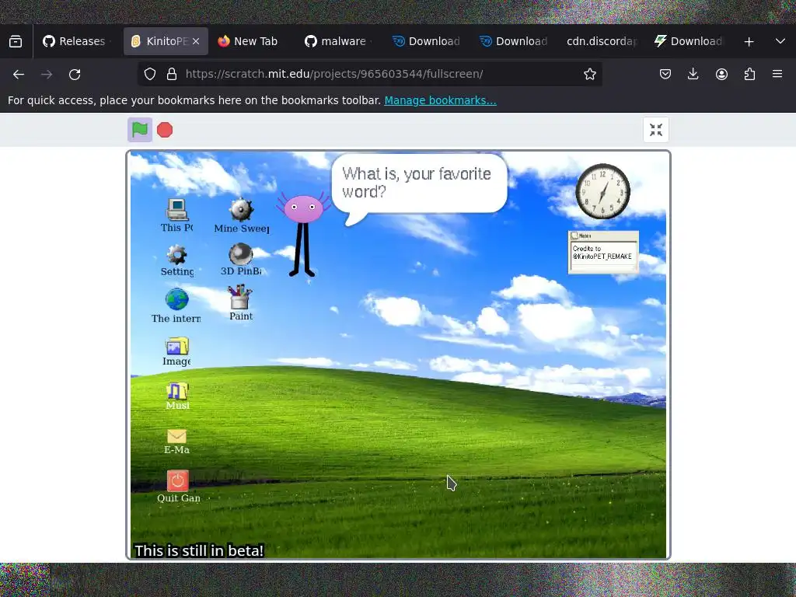796x597 pixels.
Task: View site security via padlock icon
Action: click(x=172, y=74)
